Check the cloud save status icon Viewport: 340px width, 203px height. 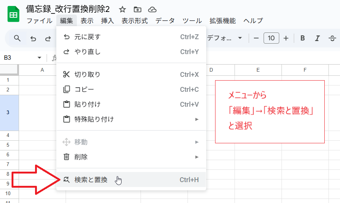click(152, 9)
